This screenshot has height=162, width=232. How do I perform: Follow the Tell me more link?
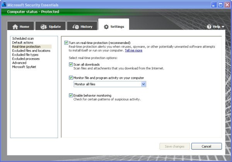[x=134, y=51]
